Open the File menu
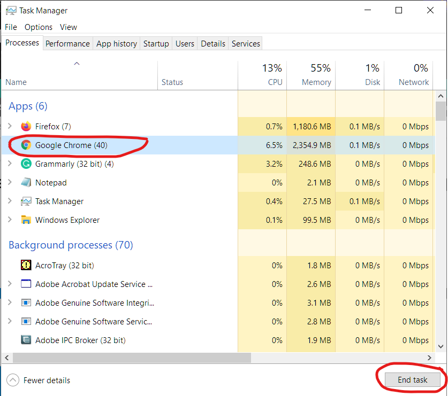This screenshot has width=448, height=396. pyautogui.click(x=11, y=27)
